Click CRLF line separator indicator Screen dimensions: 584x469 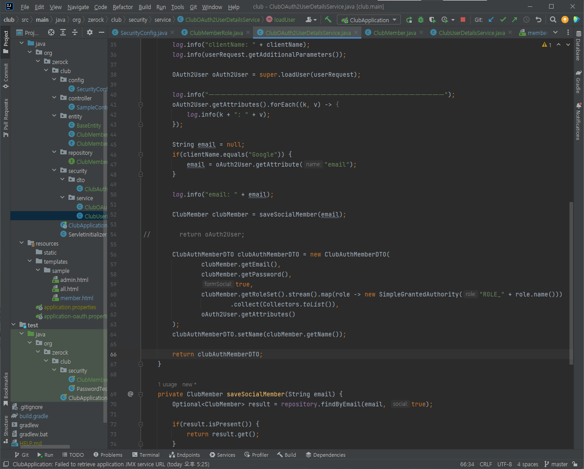click(x=486, y=464)
